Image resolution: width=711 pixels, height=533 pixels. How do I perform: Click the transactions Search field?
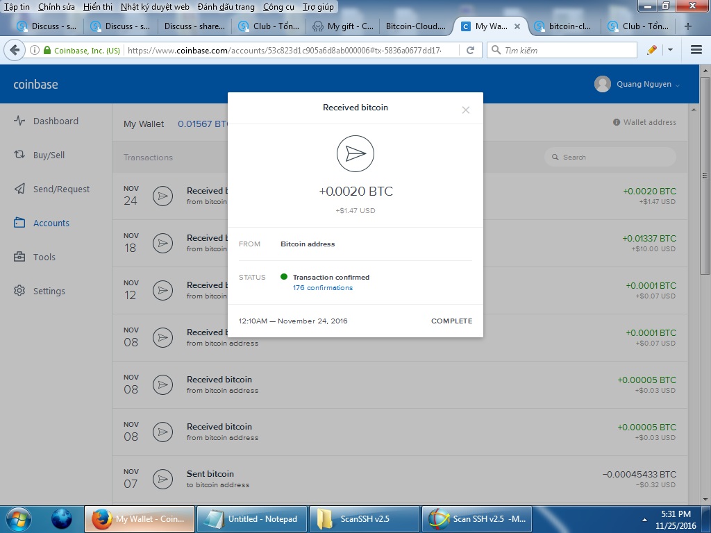click(x=610, y=157)
